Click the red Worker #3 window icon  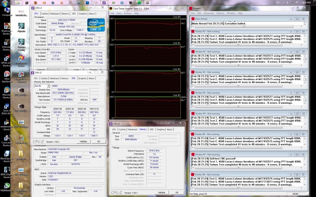(193, 72)
